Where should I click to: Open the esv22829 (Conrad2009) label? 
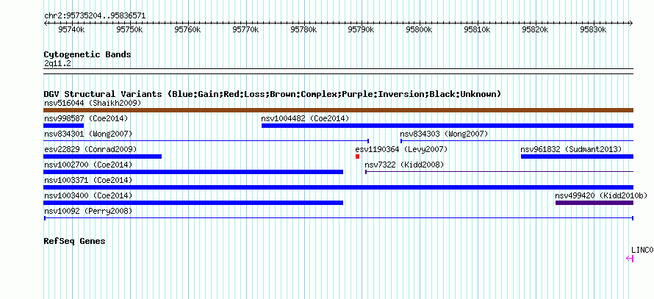pyautogui.click(x=90, y=149)
